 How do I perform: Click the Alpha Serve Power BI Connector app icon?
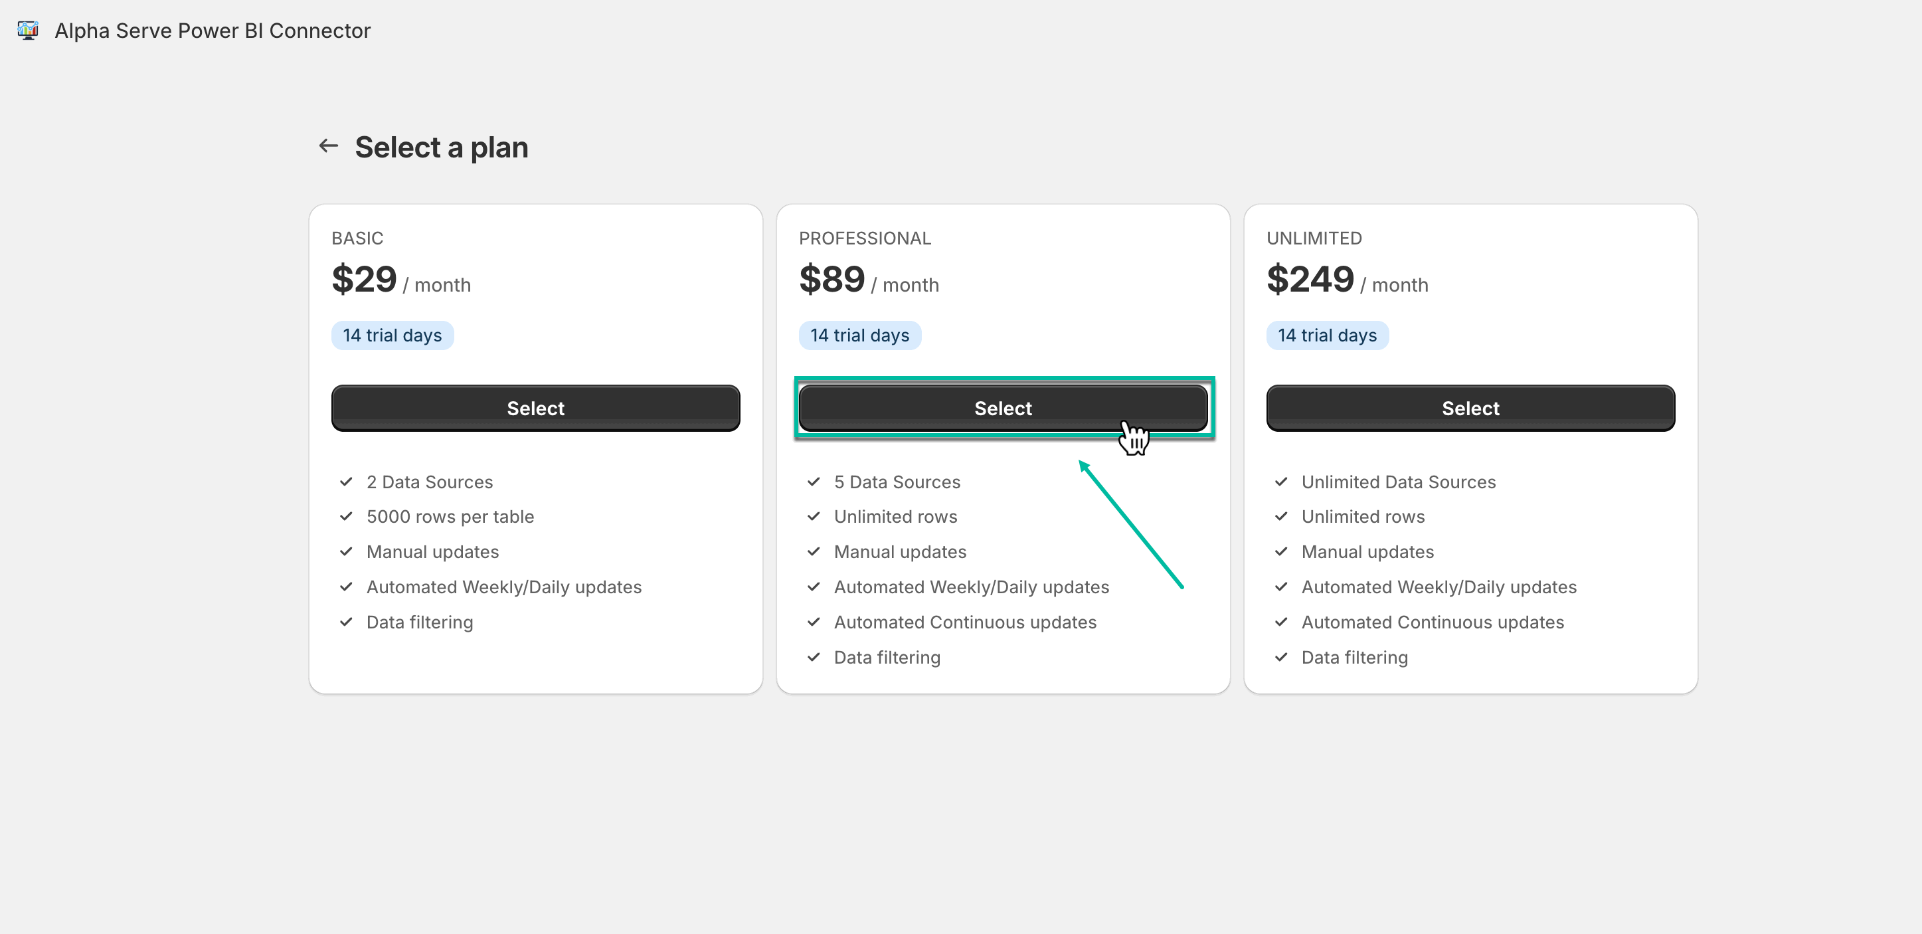[28, 30]
